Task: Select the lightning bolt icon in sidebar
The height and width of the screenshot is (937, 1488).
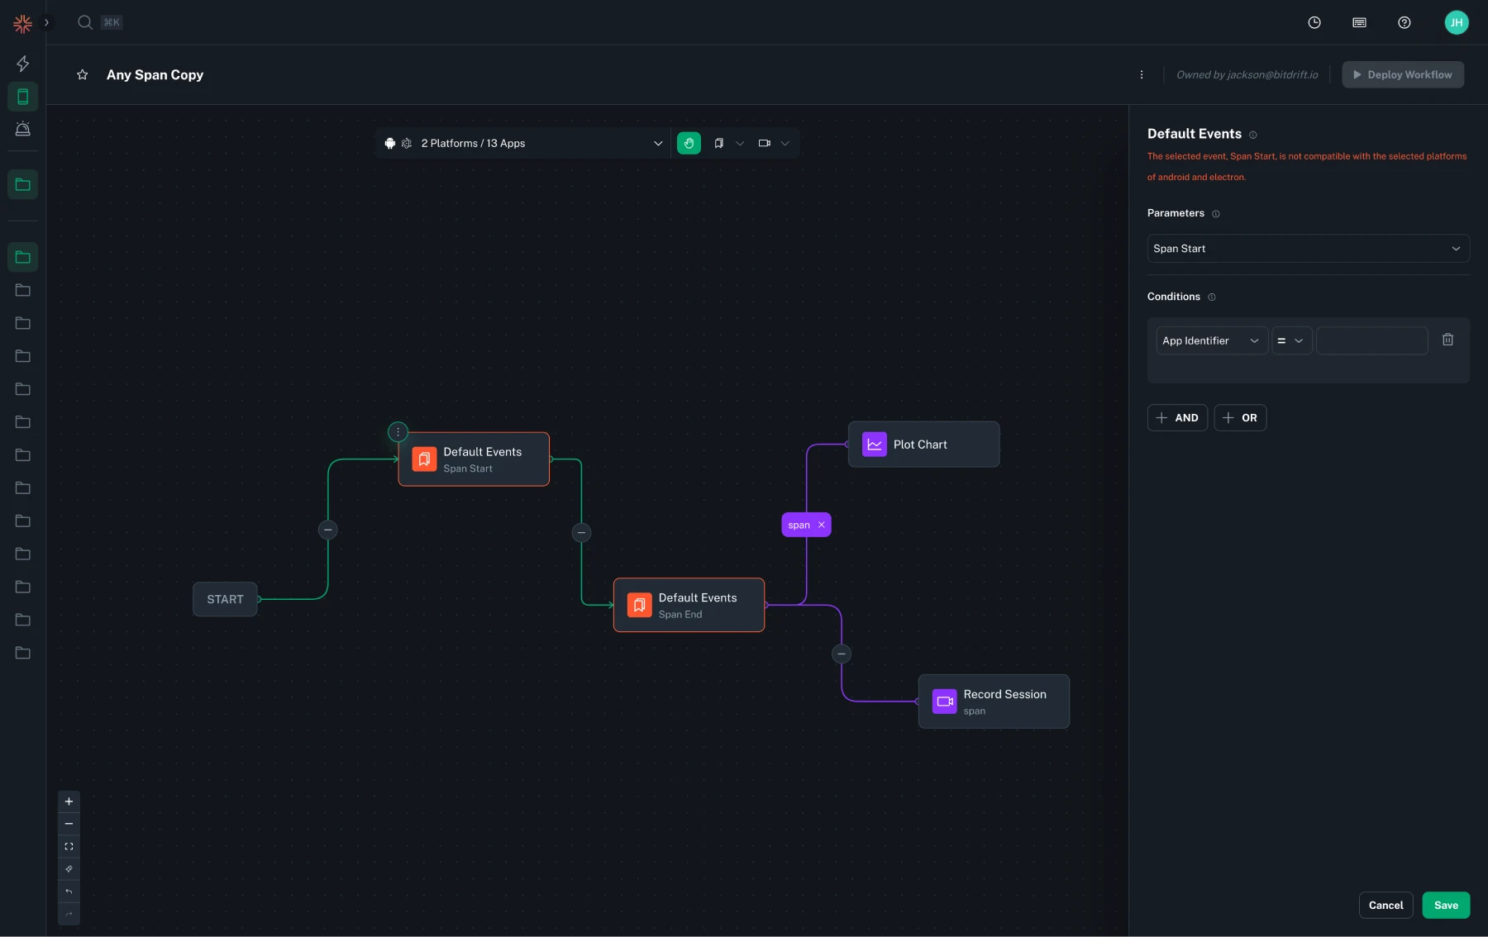Action: click(22, 64)
